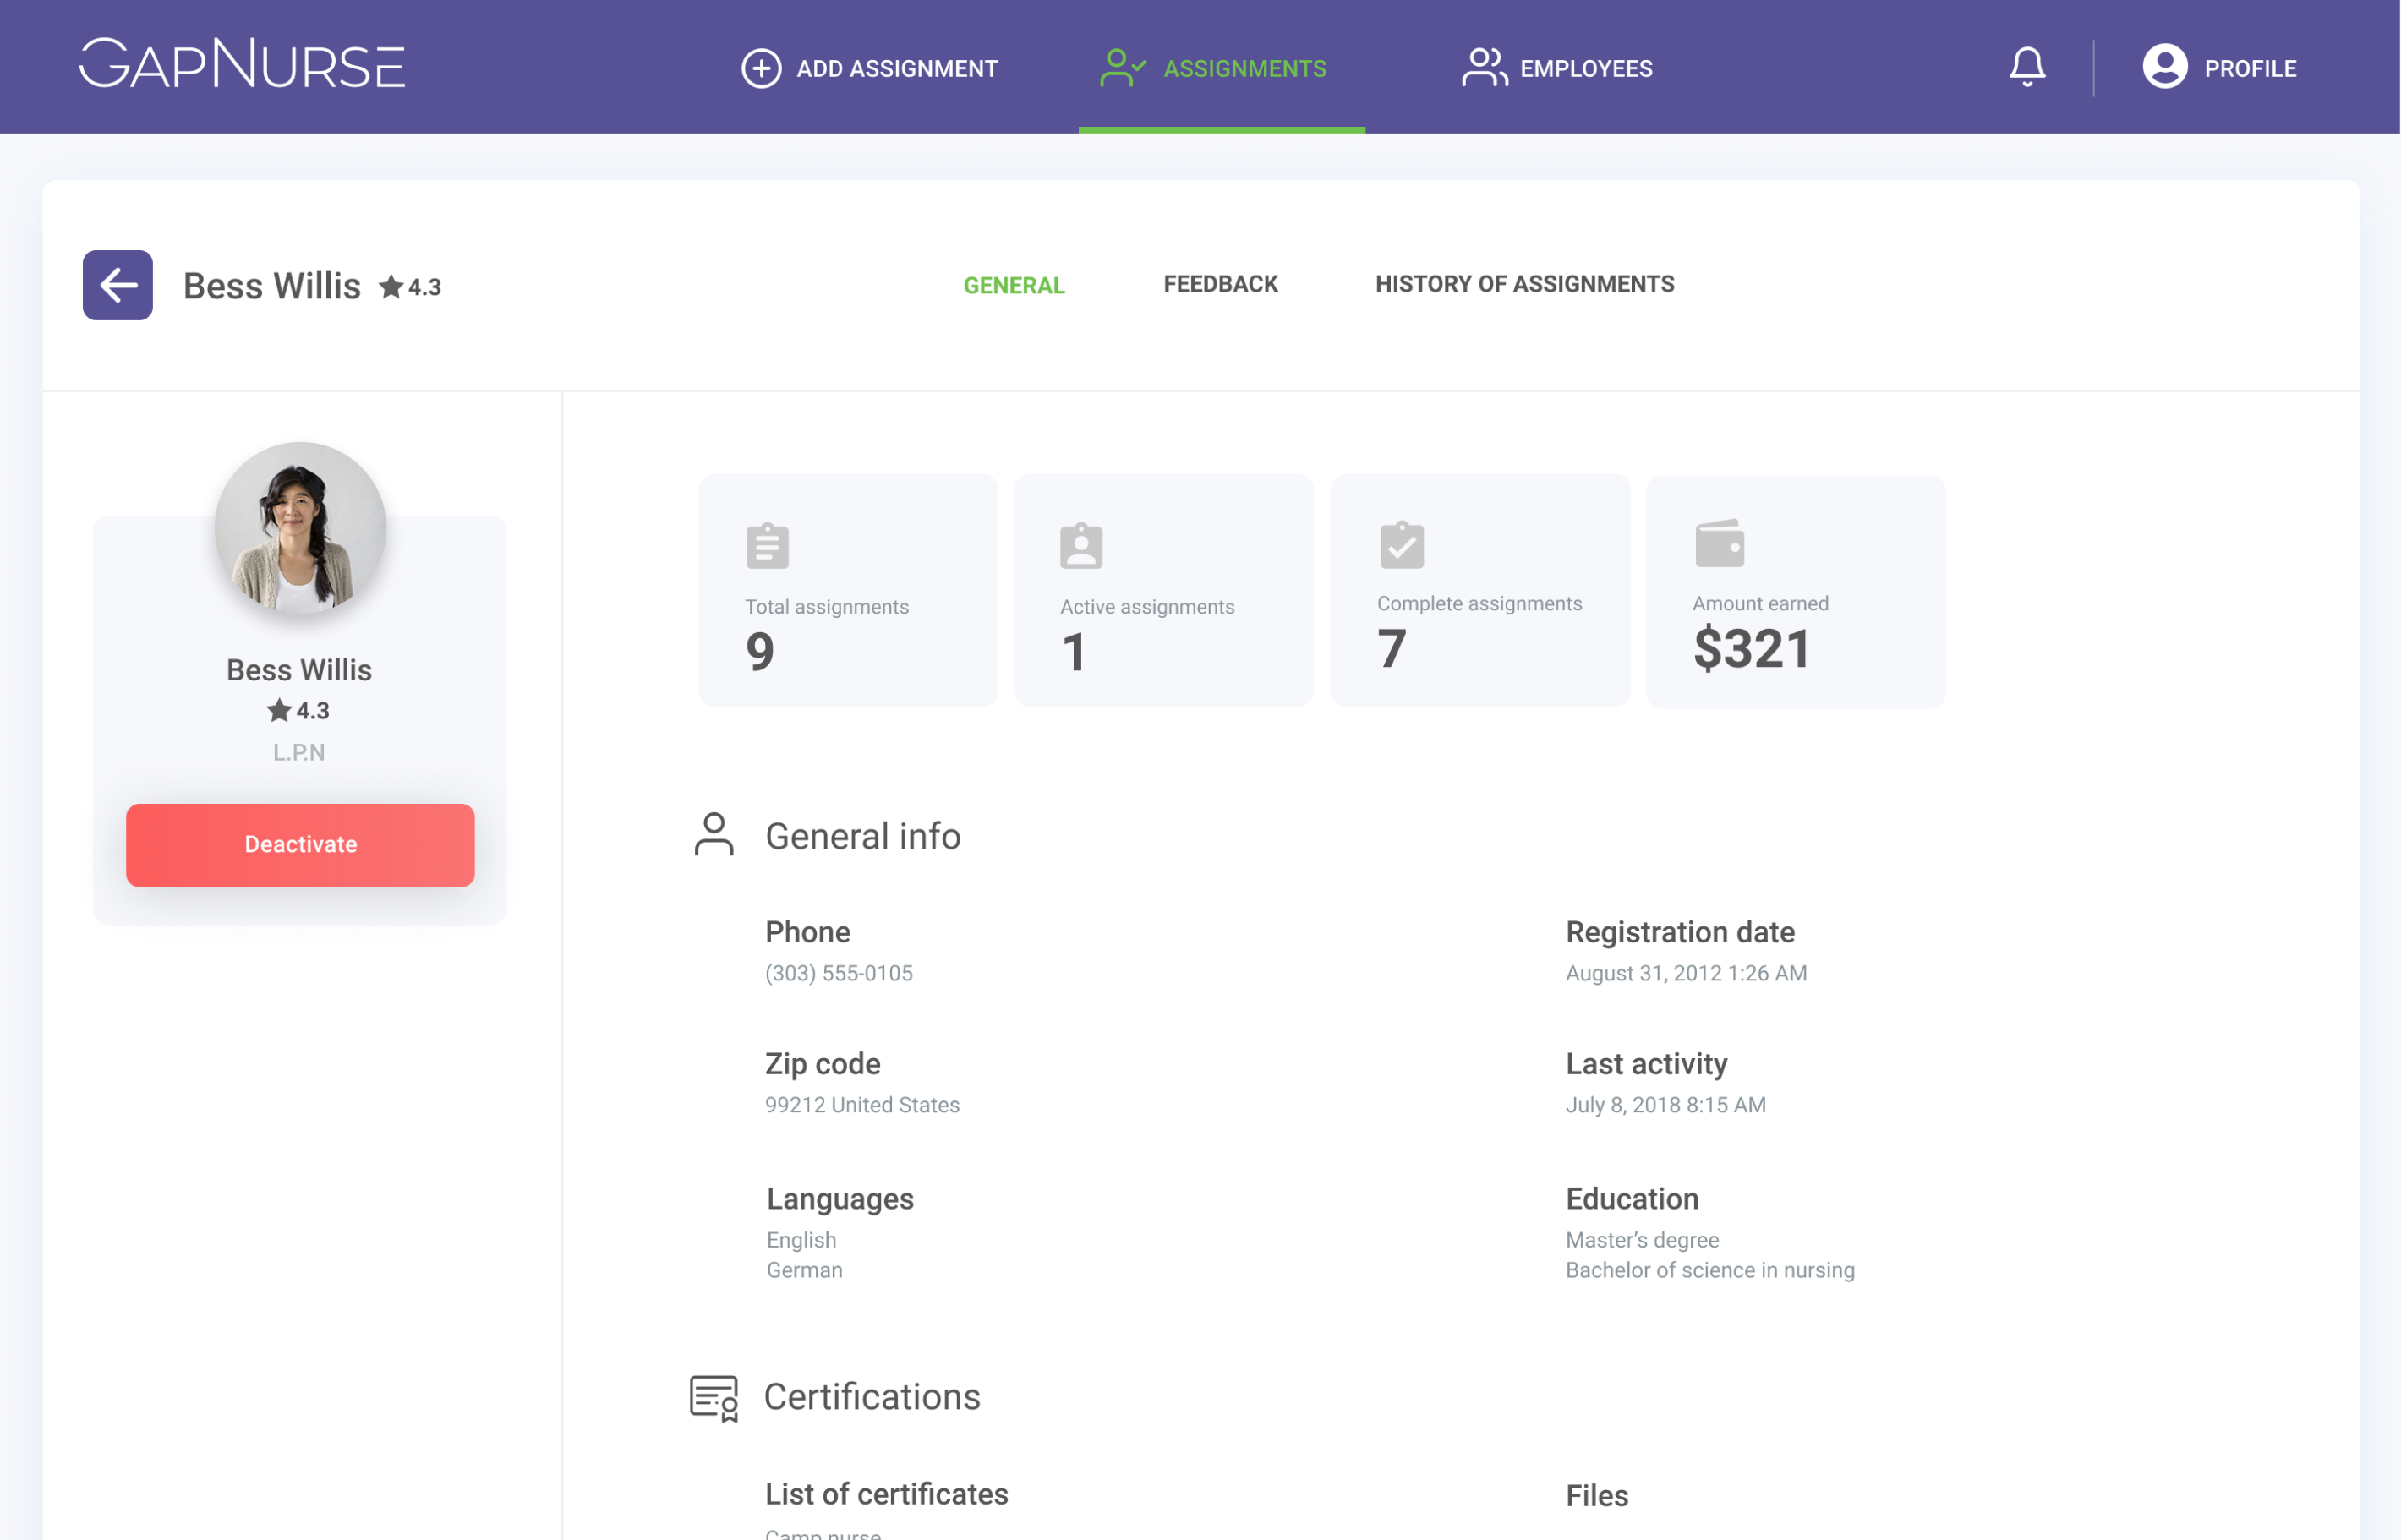Open History of Assignments tab
This screenshot has height=1540, width=2401.
[x=1524, y=284]
